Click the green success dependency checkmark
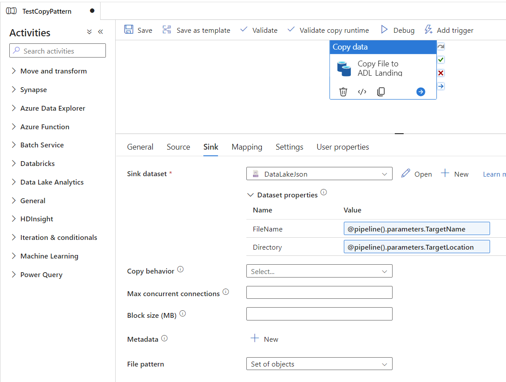506x382 pixels. click(x=441, y=60)
